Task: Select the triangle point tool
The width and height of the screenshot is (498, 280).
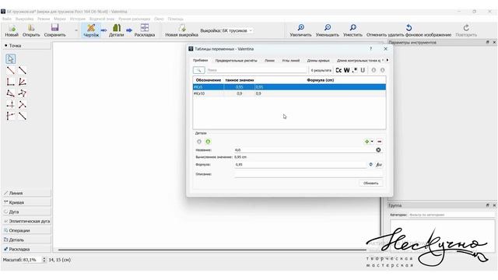Action: pos(10,93)
